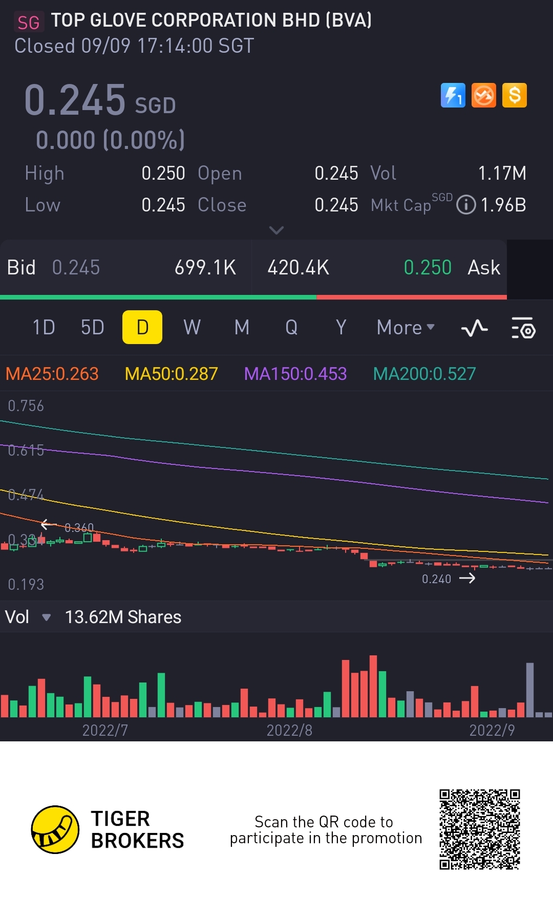Open the chart indicator wave icon

tap(475, 328)
